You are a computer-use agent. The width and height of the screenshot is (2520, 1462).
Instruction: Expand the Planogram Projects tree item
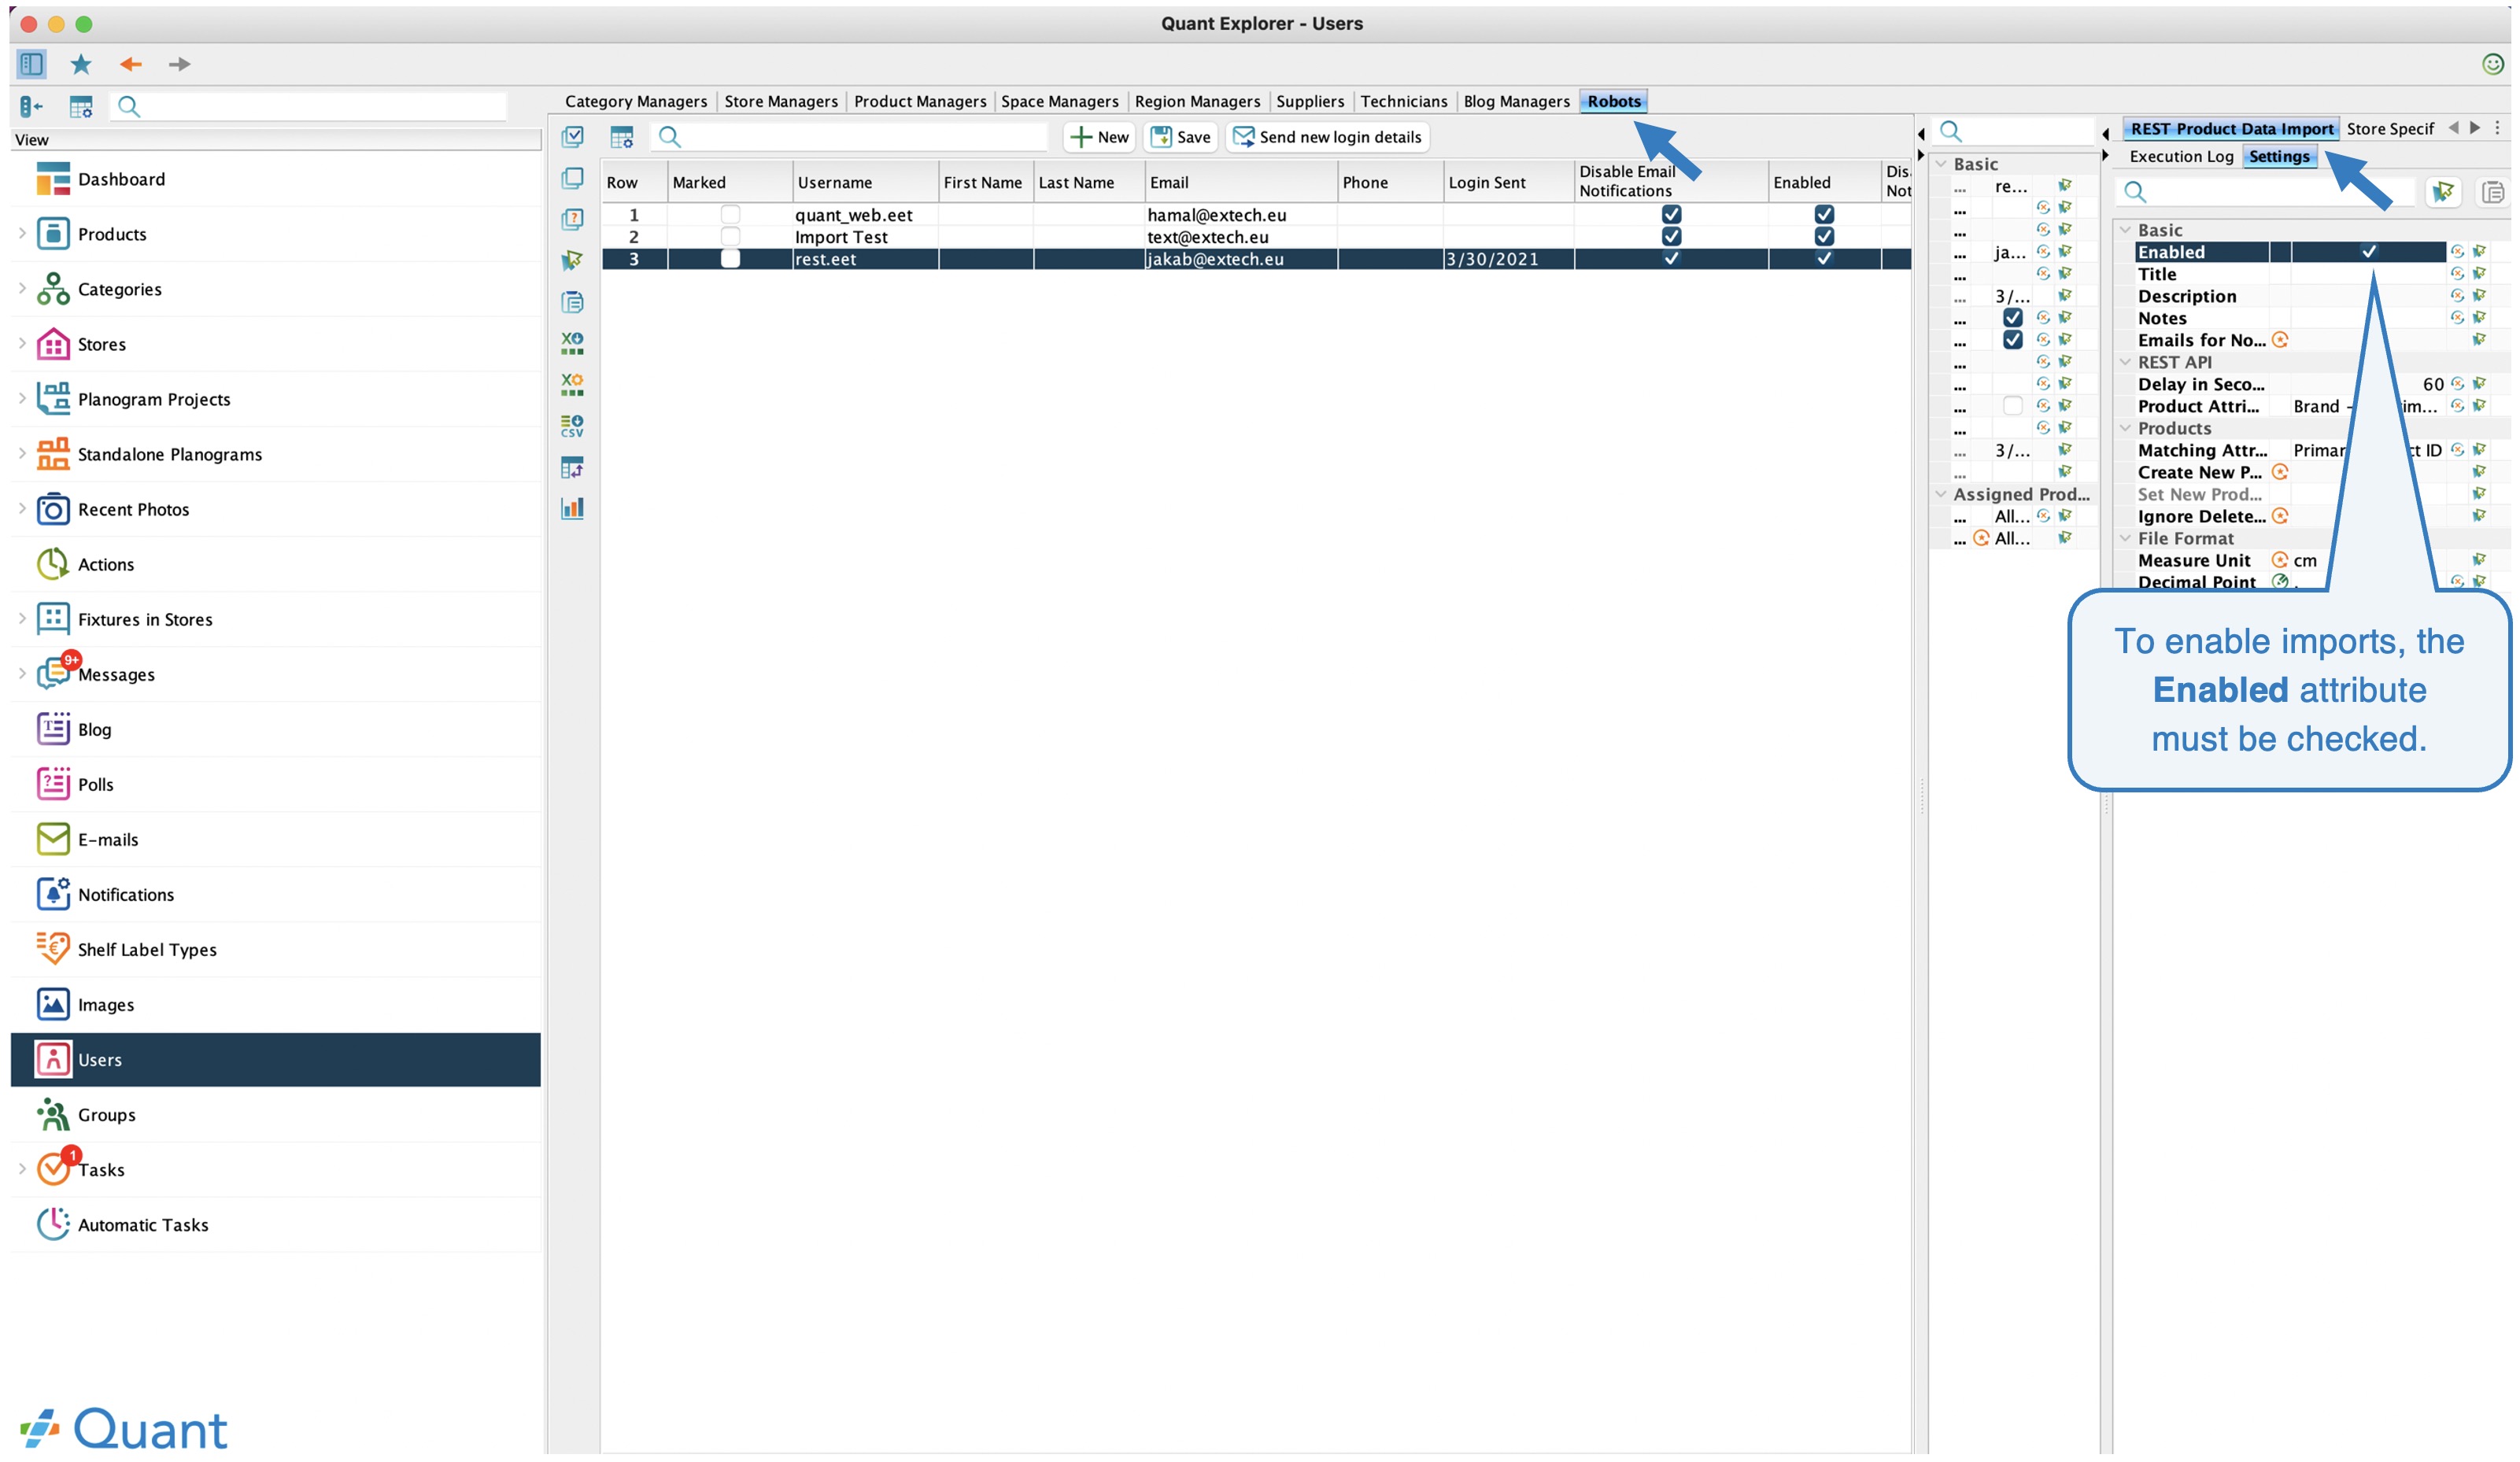tap(22, 398)
